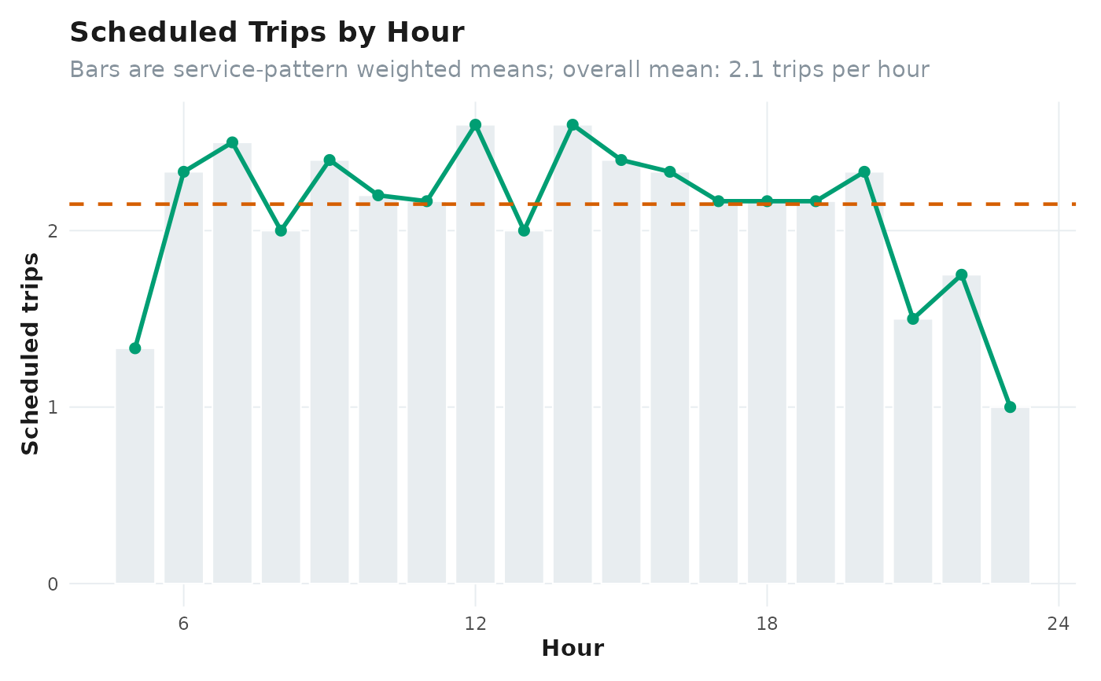Click the x-axis tick label 24
1101x681 pixels.
[x=1059, y=624]
